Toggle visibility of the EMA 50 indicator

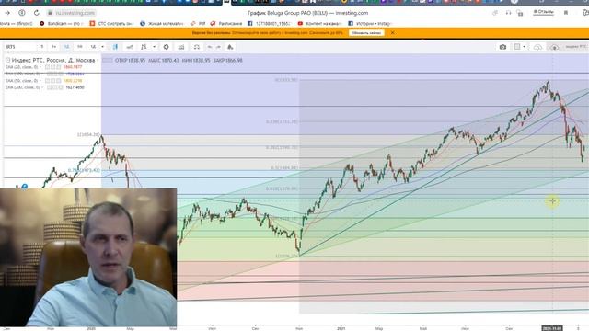click(47, 81)
